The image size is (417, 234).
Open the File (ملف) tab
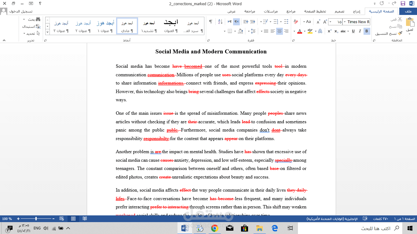click(408, 11)
